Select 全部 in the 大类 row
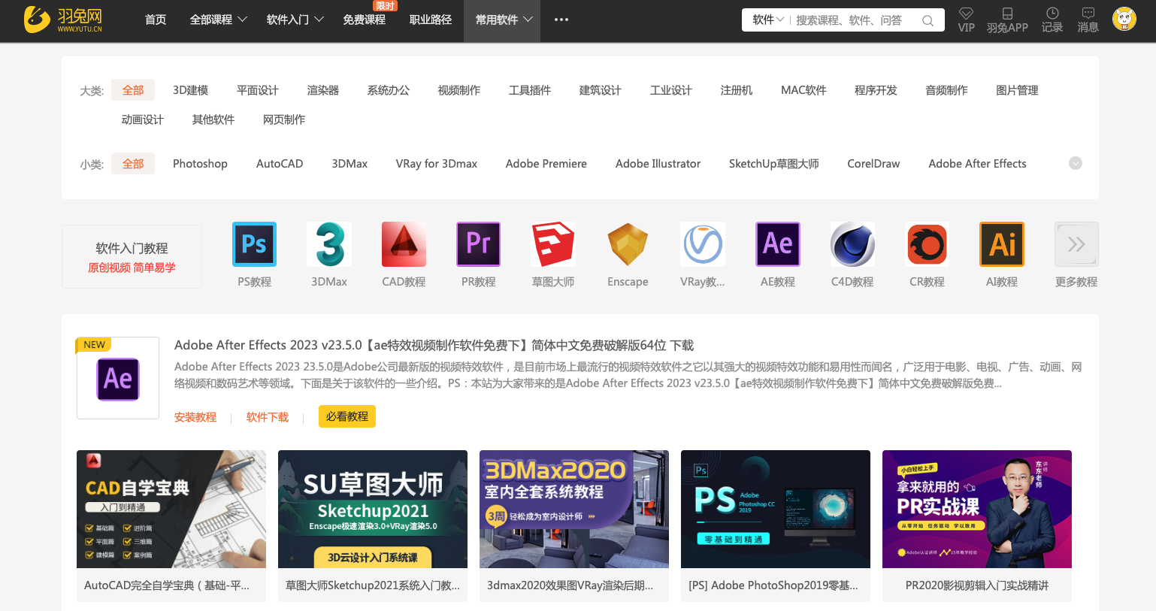 (x=133, y=90)
